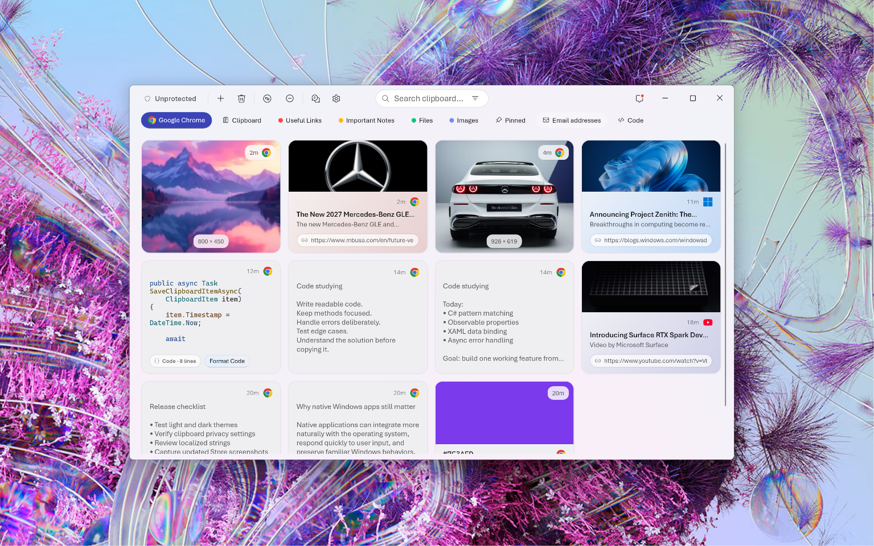Show the Images category
The width and height of the screenshot is (874, 546).
point(463,120)
